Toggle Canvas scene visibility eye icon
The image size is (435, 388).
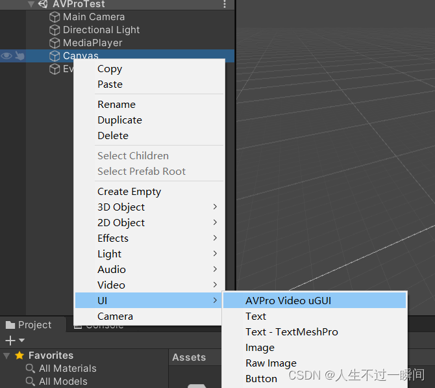pos(6,56)
